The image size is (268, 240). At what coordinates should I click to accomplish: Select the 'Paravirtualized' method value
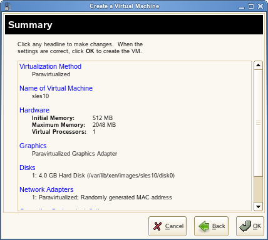pyautogui.click(x=51, y=74)
